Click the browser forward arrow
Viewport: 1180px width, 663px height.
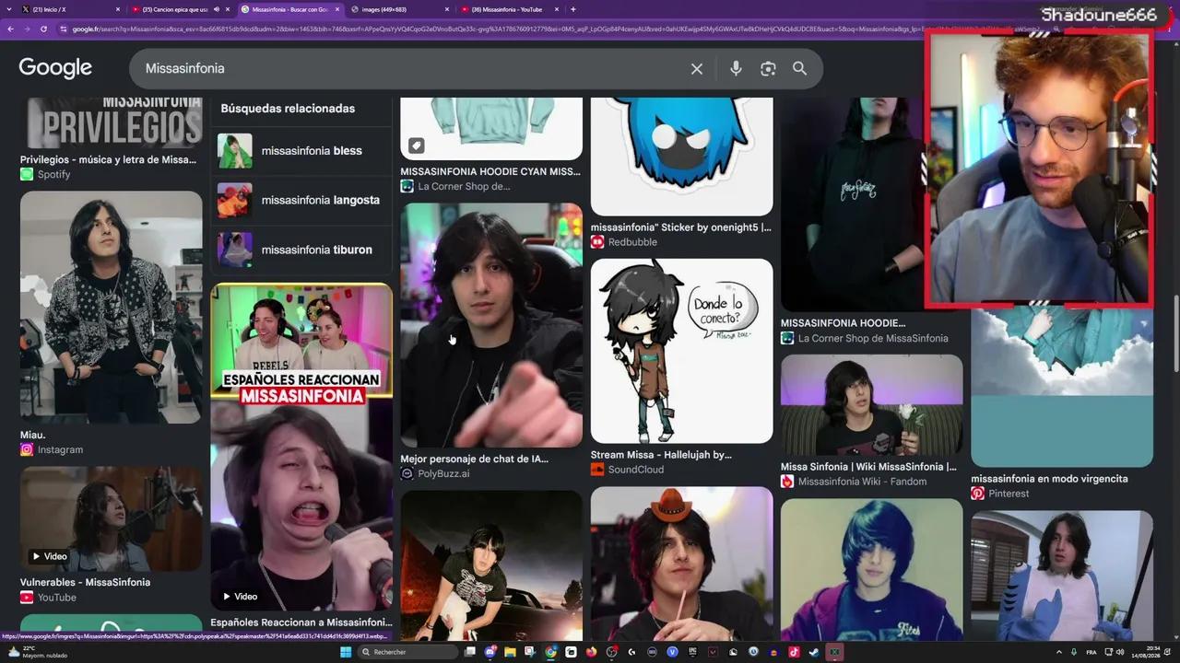coord(27,29)
